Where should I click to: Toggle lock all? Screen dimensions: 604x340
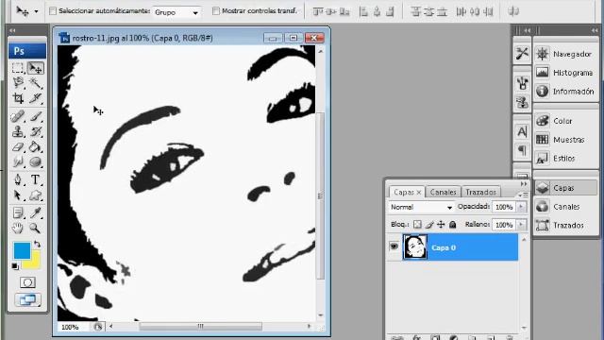[453, 225]
